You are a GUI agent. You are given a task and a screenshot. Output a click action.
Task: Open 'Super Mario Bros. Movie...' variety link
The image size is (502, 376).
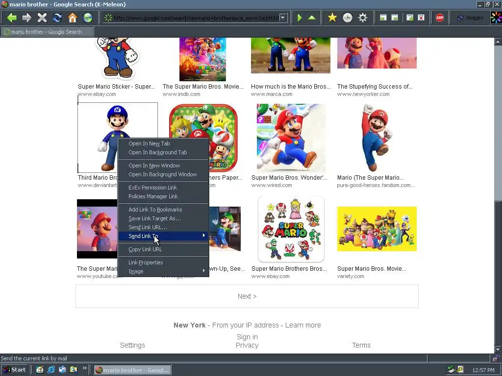pos(372,269)
